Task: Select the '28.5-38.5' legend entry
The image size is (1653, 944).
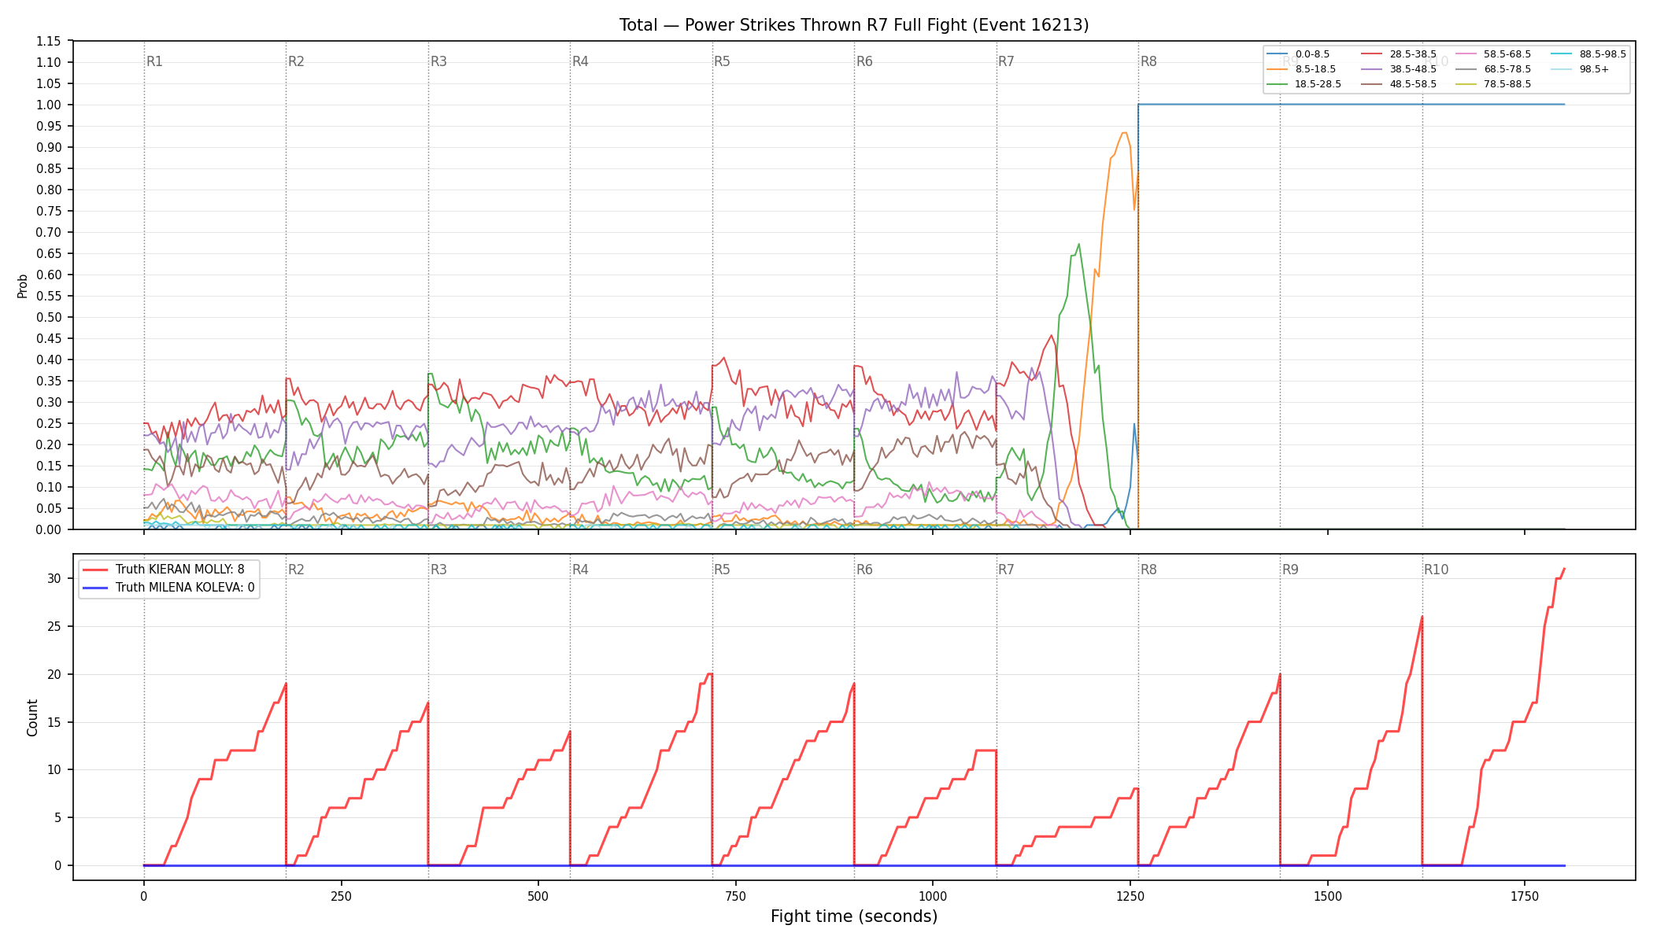Action: pyautogui.click(x=1399, y=54)
